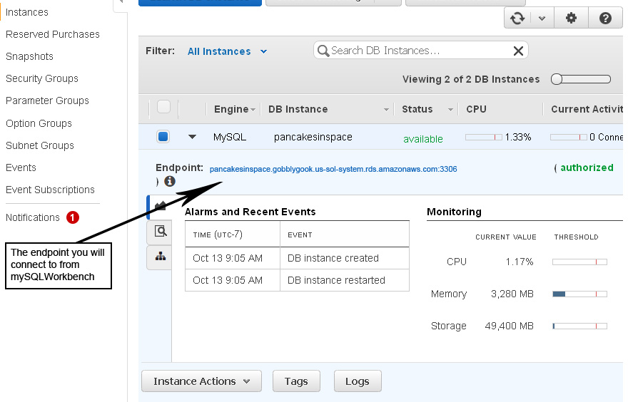Open Reserved Purchases in the sidebar

click(x=53, y=34)
